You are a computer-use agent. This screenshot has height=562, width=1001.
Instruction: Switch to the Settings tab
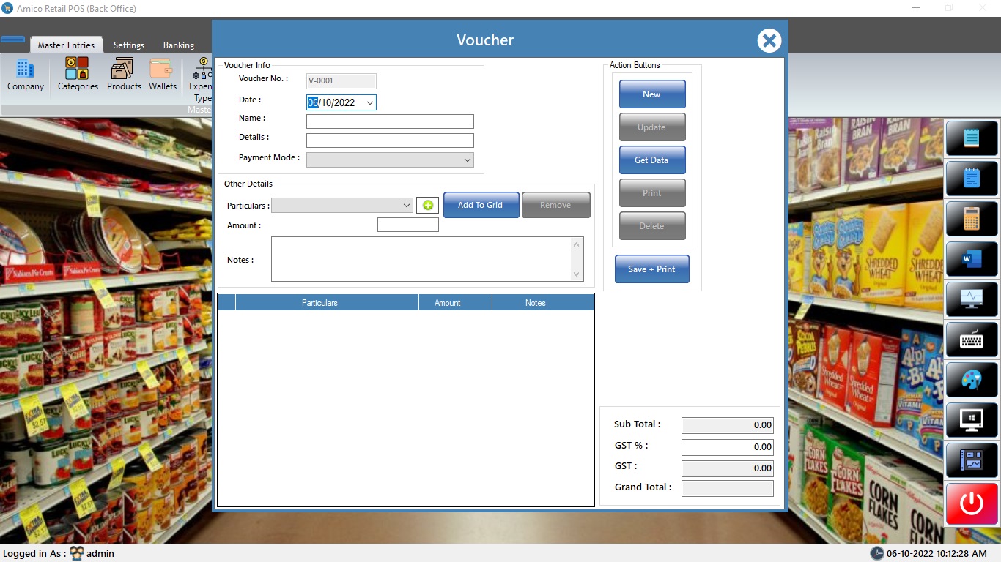pyautogui.click(x=129, y=45)
